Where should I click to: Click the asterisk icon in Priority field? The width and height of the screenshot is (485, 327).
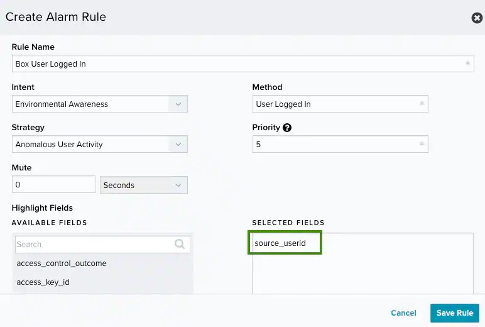tap(422, 145)
